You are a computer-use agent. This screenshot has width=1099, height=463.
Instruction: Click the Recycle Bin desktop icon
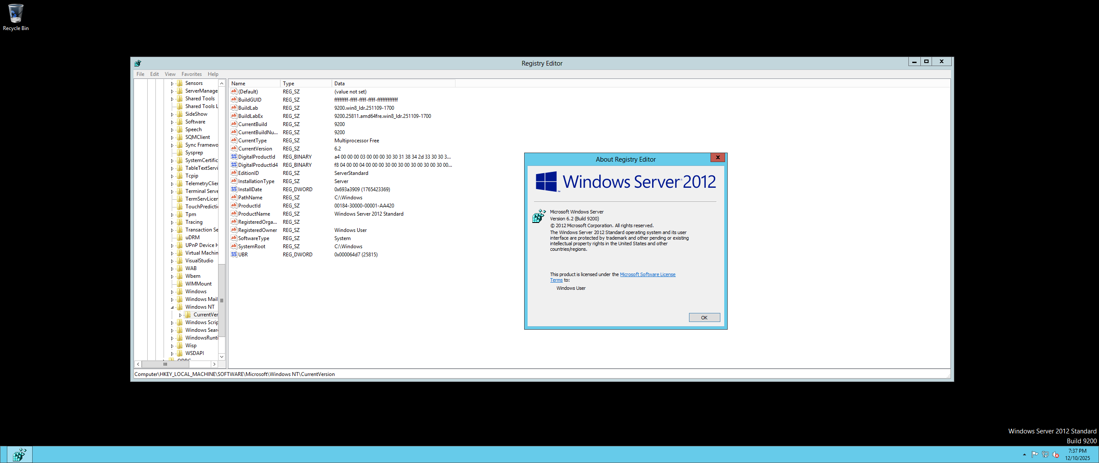pos(15,14)
